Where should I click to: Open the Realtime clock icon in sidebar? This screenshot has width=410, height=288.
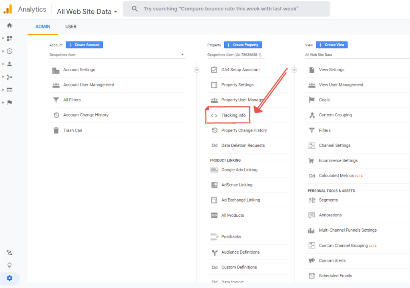coord(10,51)
